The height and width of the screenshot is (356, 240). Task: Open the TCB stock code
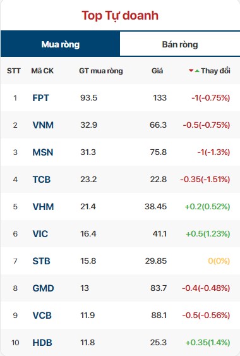click(x=42, y=180)
